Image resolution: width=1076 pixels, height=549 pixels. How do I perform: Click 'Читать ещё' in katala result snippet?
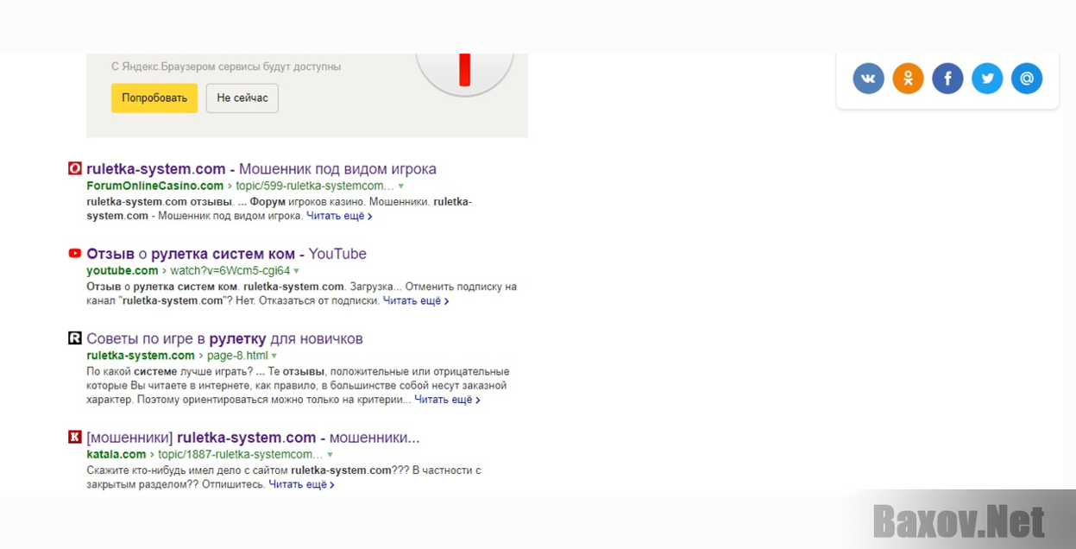coord(301,484)
